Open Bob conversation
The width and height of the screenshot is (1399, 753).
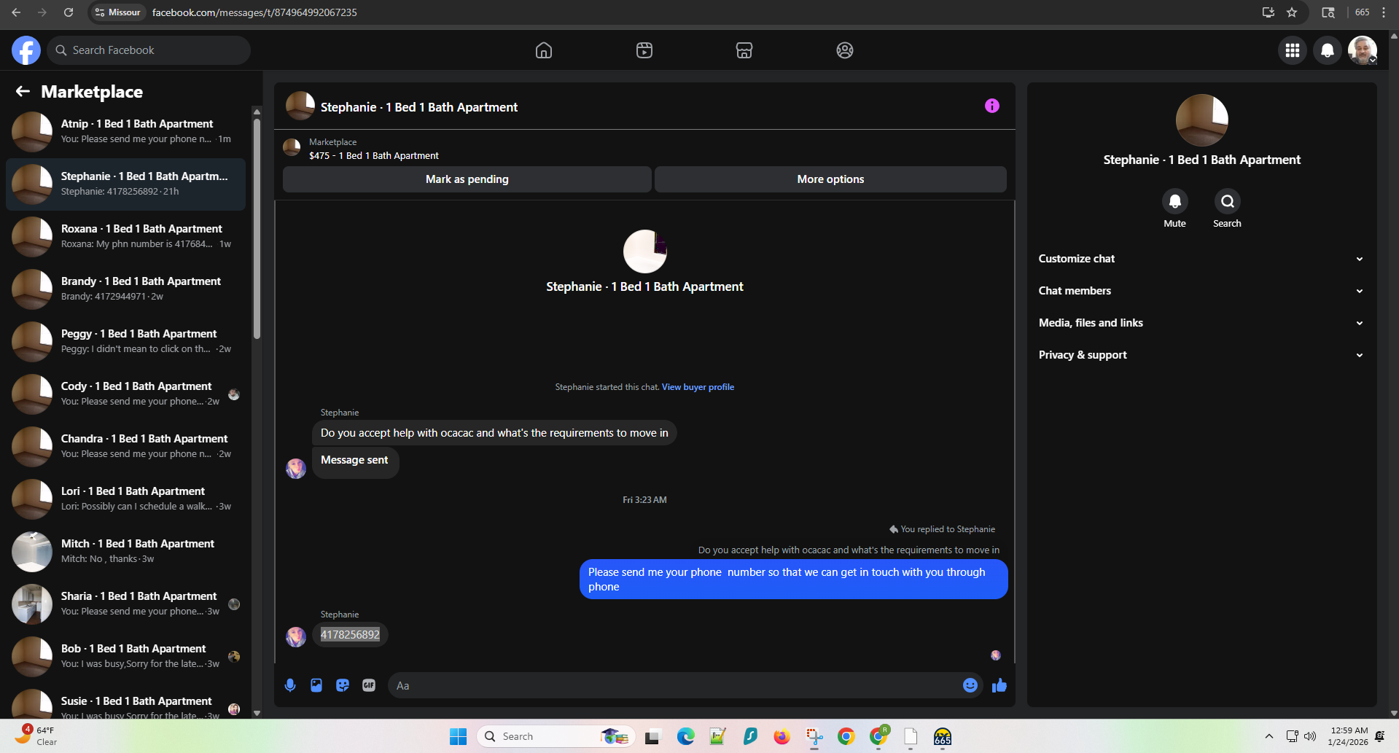tap(125, 657)
